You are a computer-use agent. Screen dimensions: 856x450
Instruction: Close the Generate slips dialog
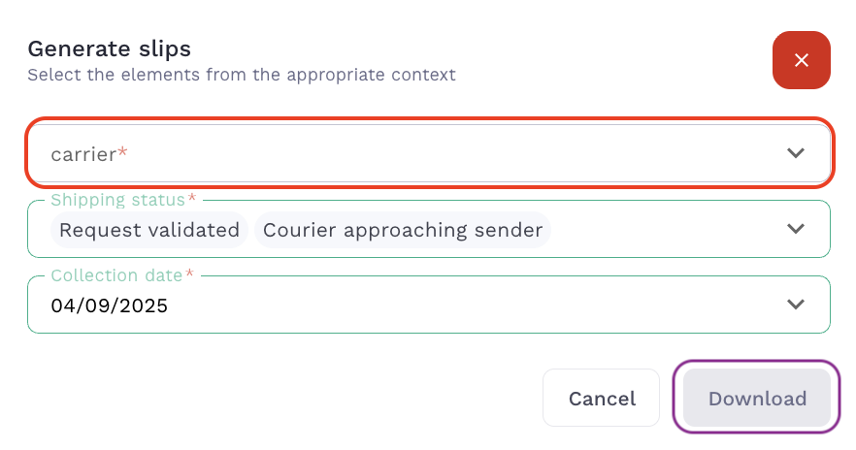(801, 60)
